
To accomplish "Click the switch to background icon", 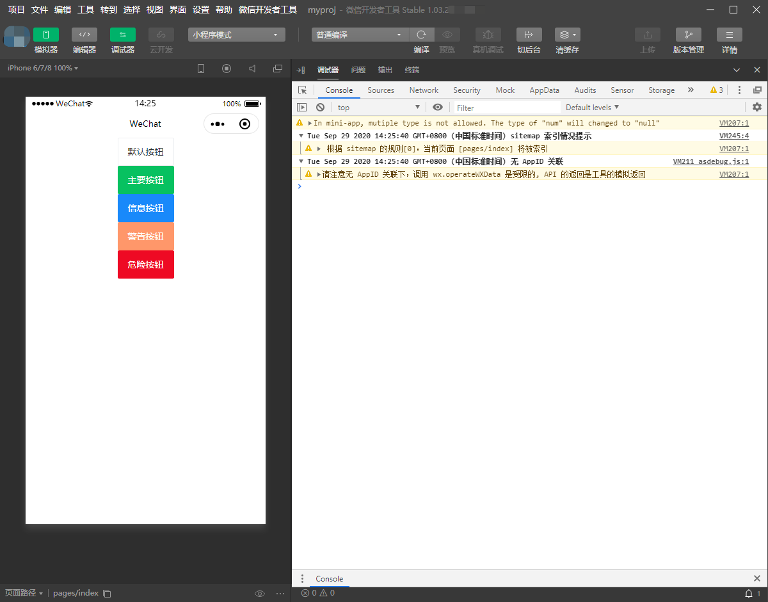I will coord(529,35).
